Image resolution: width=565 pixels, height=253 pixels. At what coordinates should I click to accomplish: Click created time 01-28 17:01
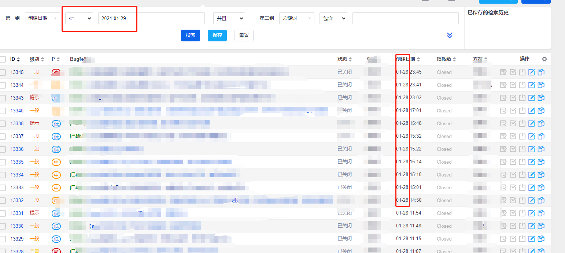click(x=409, y=111)
